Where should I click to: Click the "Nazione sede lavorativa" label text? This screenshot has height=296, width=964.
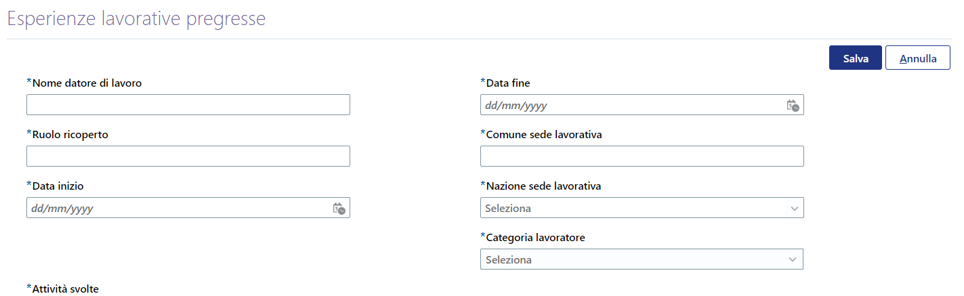[543, 186]
